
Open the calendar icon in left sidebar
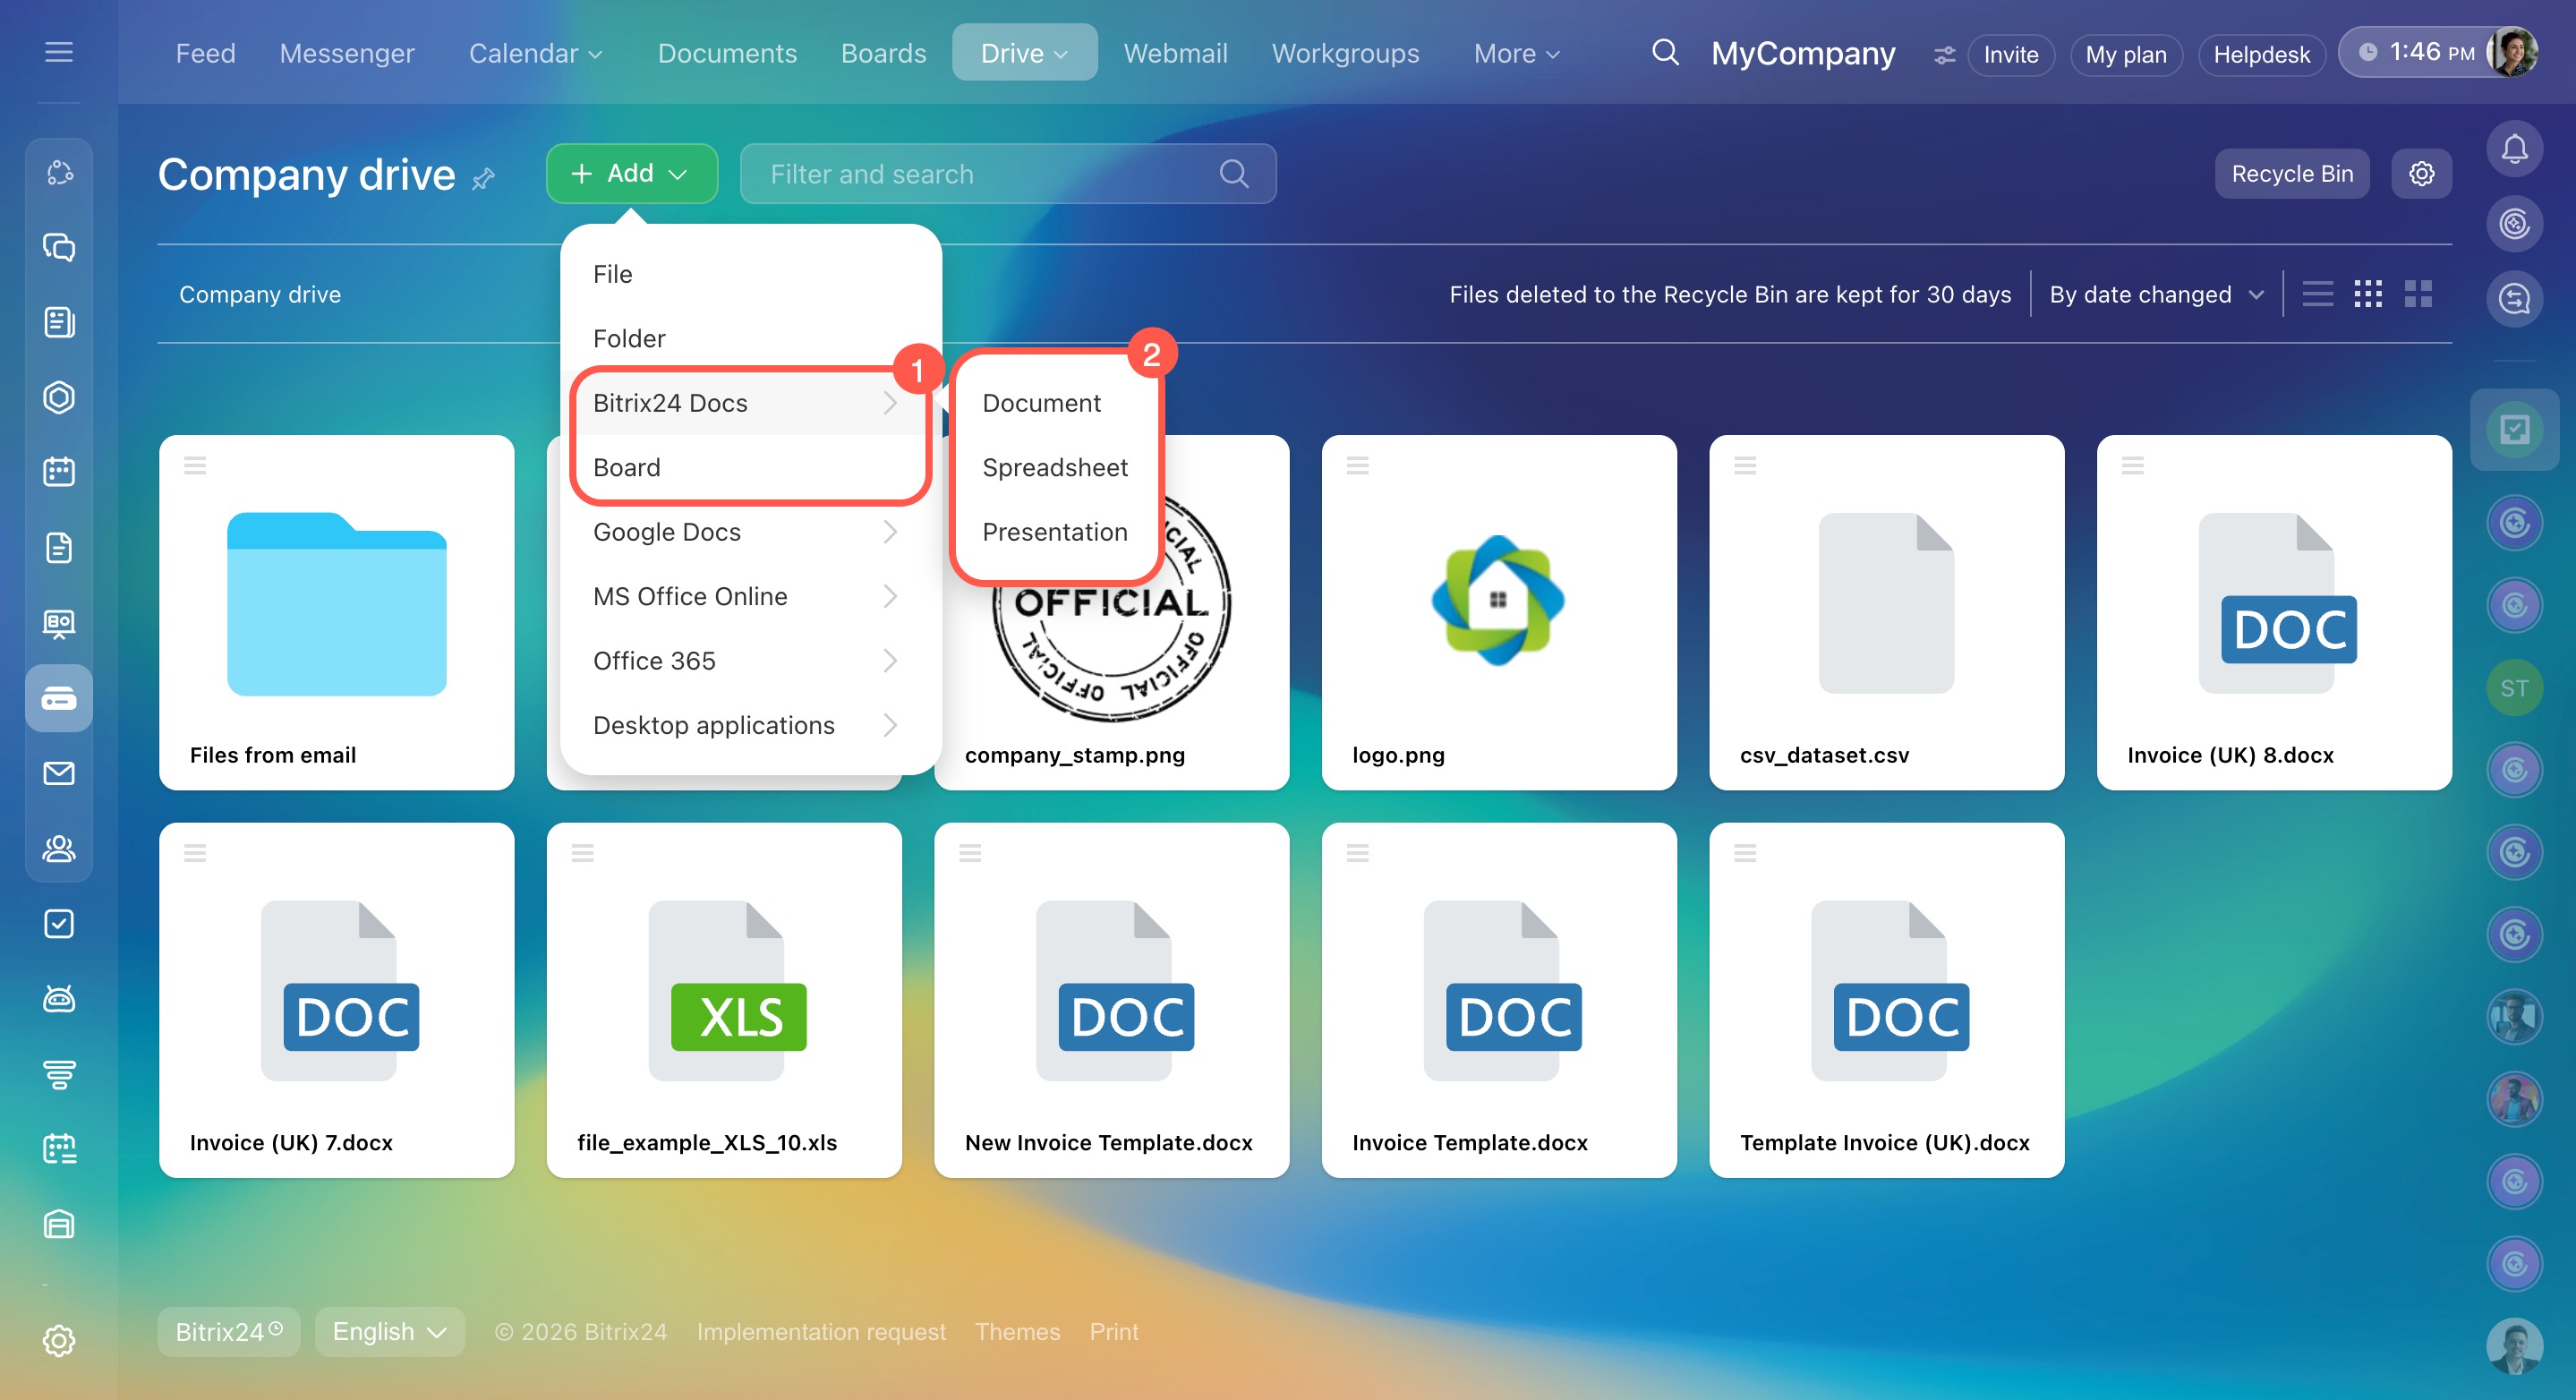coord(59,472)
